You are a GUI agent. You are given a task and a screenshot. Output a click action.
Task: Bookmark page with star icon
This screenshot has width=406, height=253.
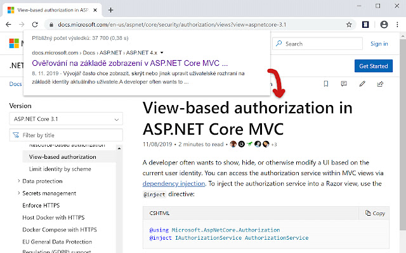(349, 25)
